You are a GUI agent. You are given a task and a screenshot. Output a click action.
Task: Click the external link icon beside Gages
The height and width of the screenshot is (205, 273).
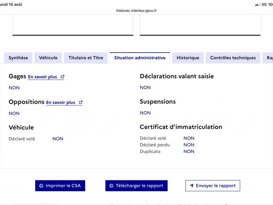click(x=62, y=77)
